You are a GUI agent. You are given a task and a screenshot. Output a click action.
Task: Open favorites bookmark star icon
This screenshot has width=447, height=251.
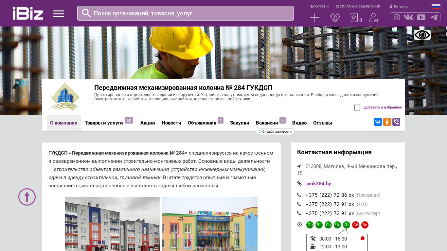point(354,18)
